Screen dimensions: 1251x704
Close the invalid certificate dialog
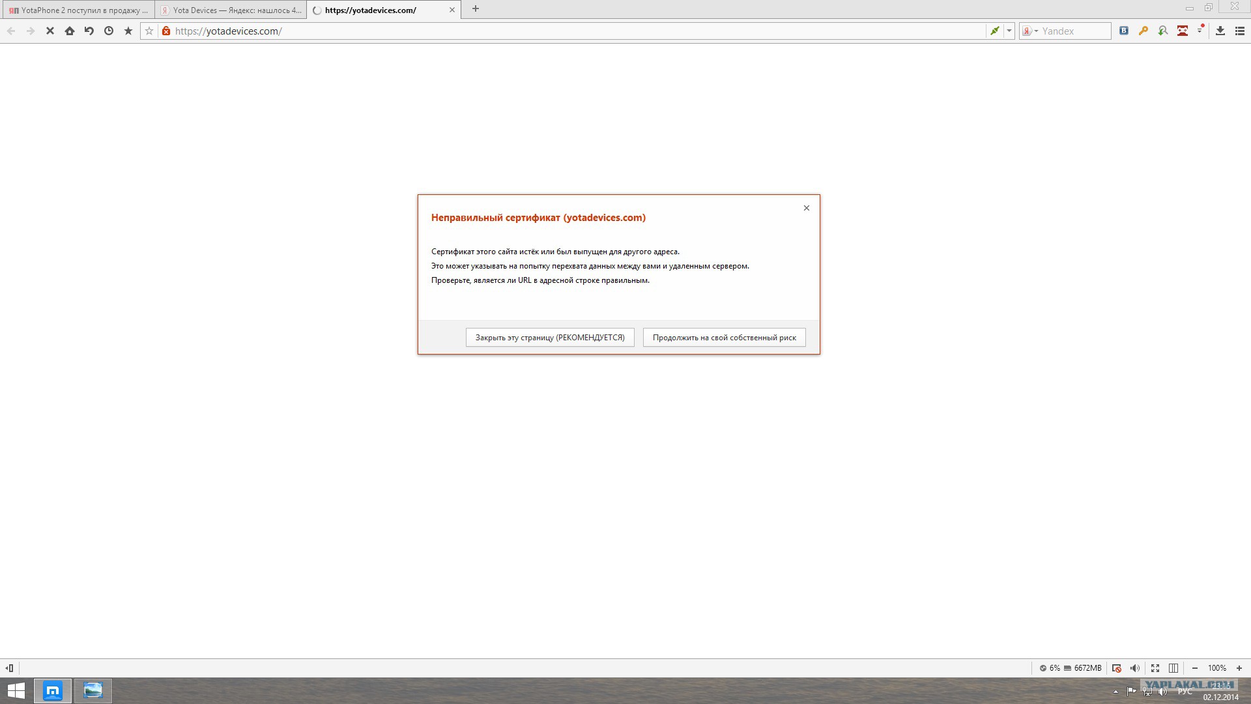pos(807,208)
